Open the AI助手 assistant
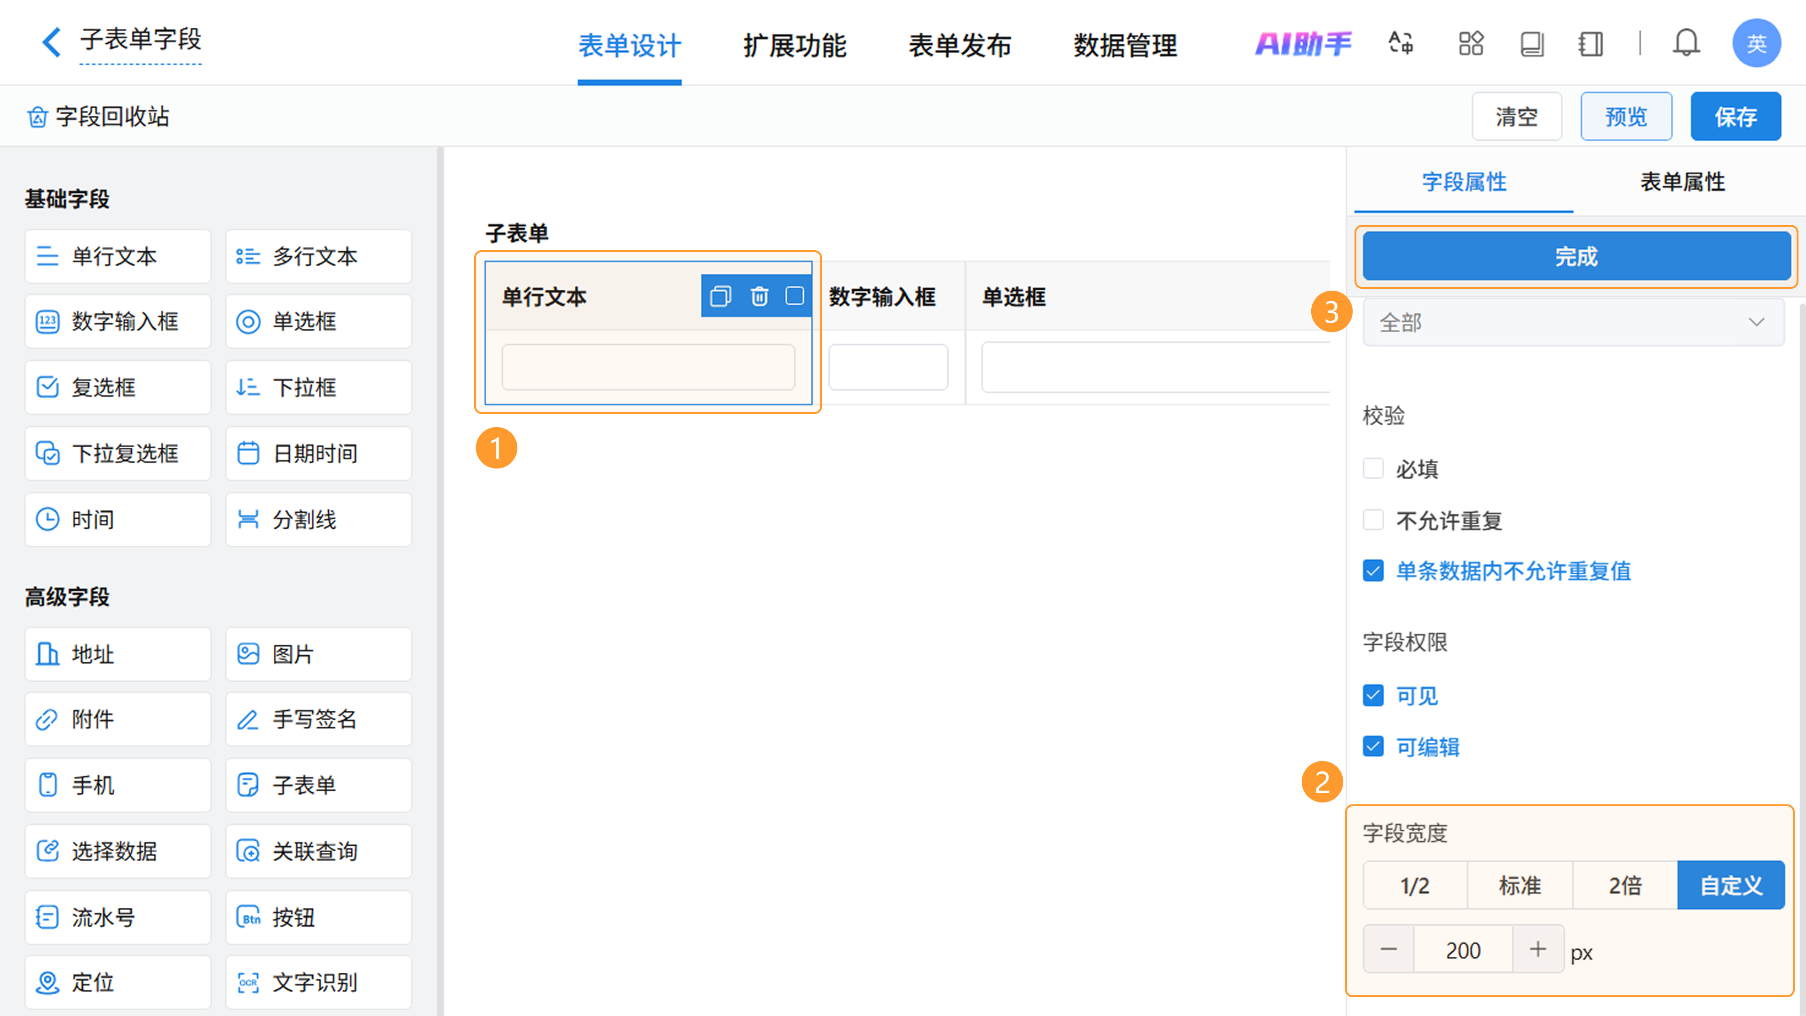The image size is (1806, 1016). (x=1303, y=43)
